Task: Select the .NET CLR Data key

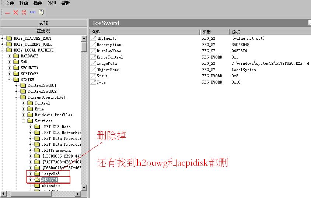Action: click(x=56, y=127)
